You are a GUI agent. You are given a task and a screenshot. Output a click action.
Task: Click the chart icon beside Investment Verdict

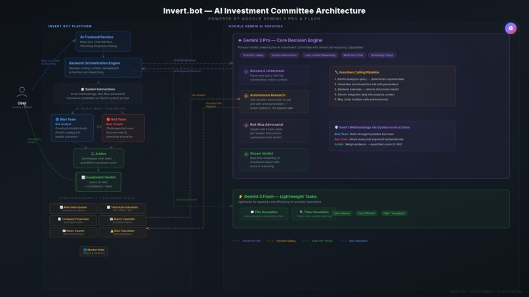click(x=83, y=177)
